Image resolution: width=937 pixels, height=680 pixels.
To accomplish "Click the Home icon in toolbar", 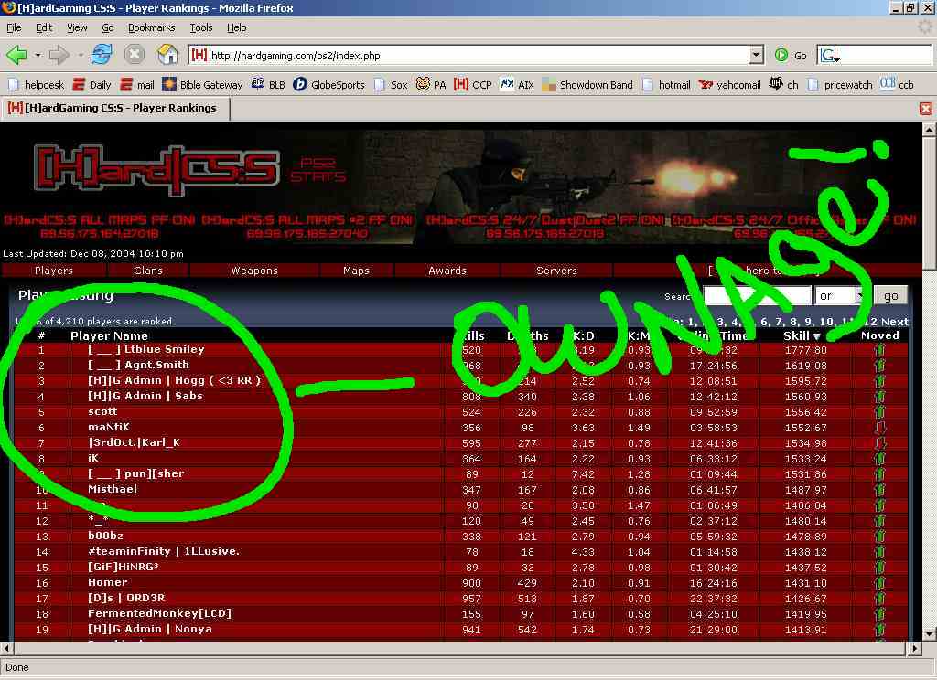I will tap(167, 55).
